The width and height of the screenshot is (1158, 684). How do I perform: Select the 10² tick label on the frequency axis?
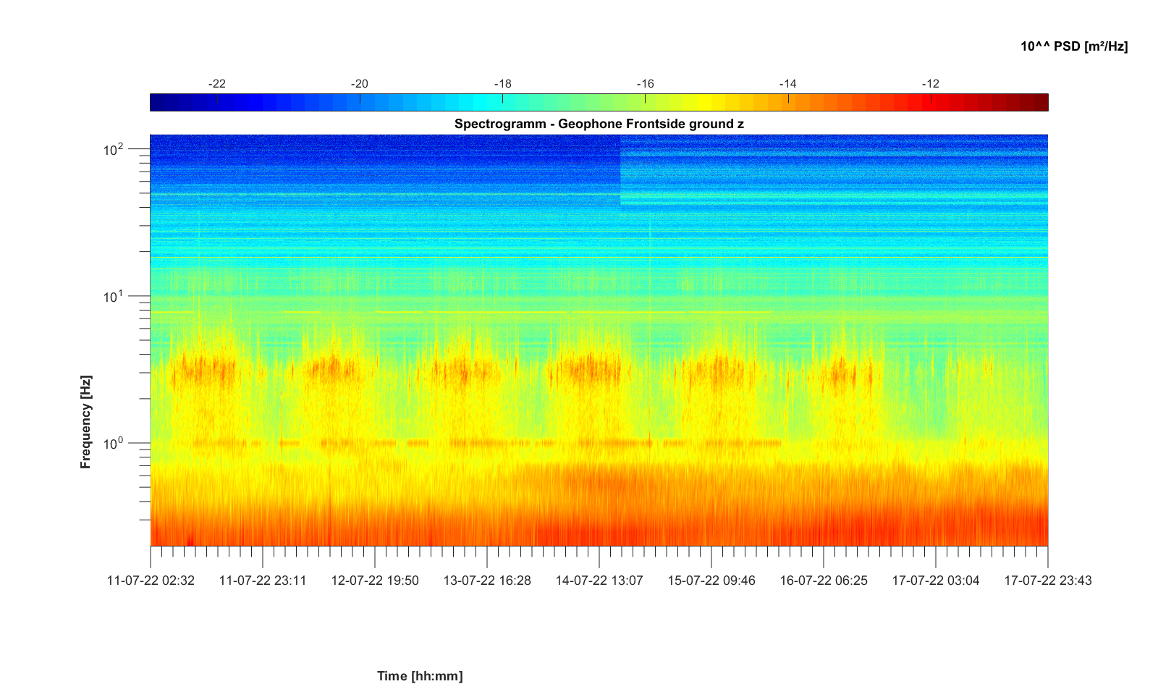coord(114,151)
